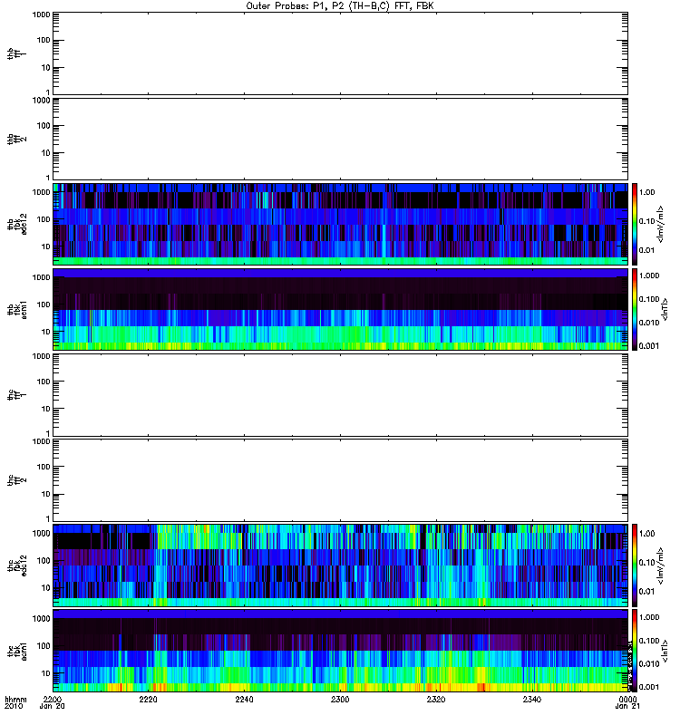Click the thb edc12 mV/m color bar
This screenshot has height=725, width=680.
635,224
